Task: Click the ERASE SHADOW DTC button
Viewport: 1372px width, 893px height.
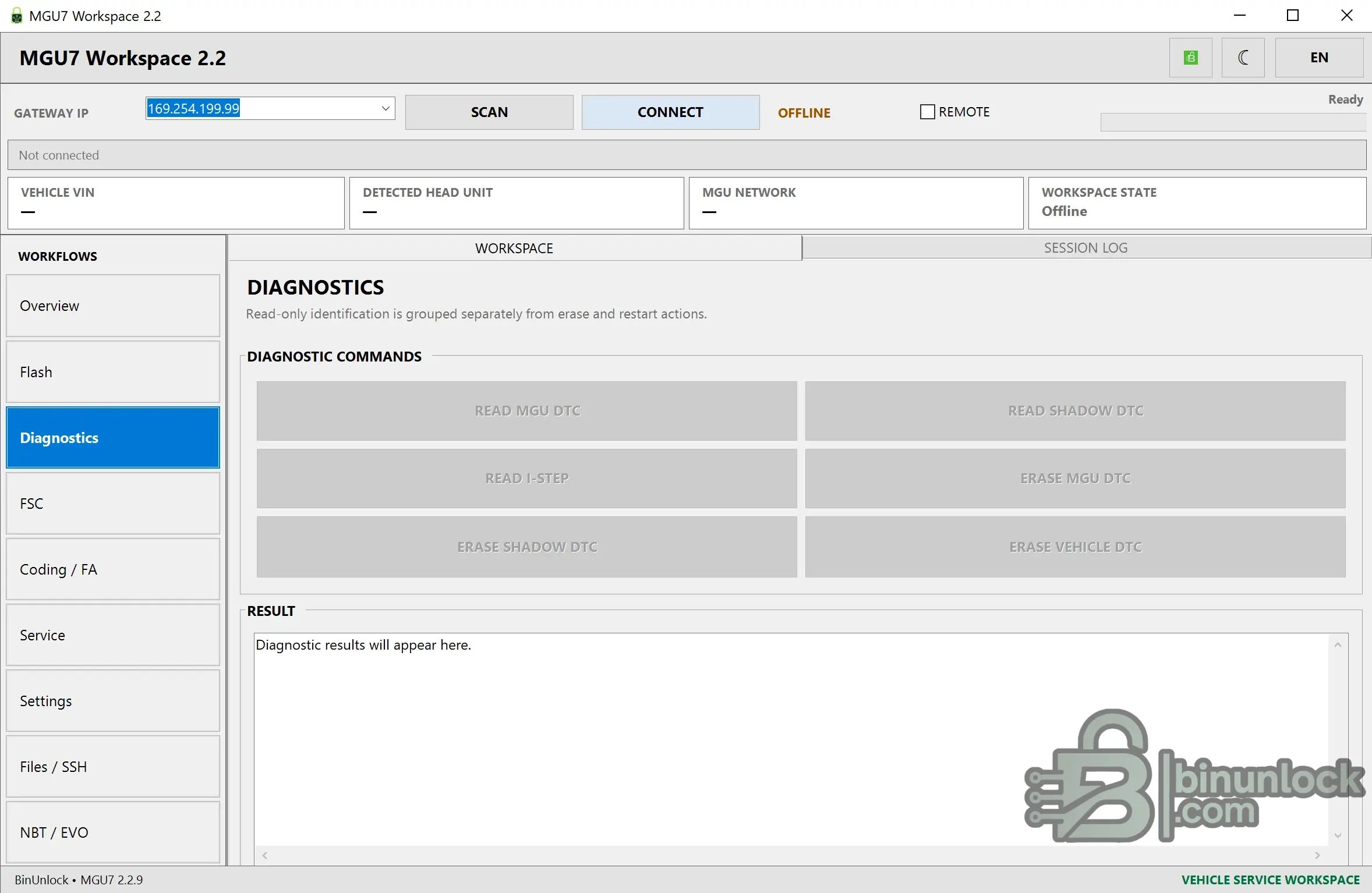Action: point(527,547)
